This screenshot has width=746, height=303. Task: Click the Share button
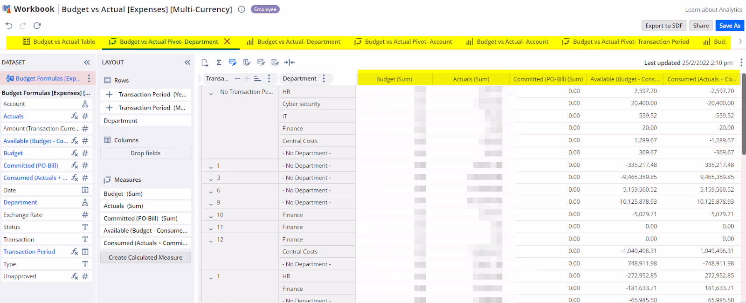(x=701, y=26)
